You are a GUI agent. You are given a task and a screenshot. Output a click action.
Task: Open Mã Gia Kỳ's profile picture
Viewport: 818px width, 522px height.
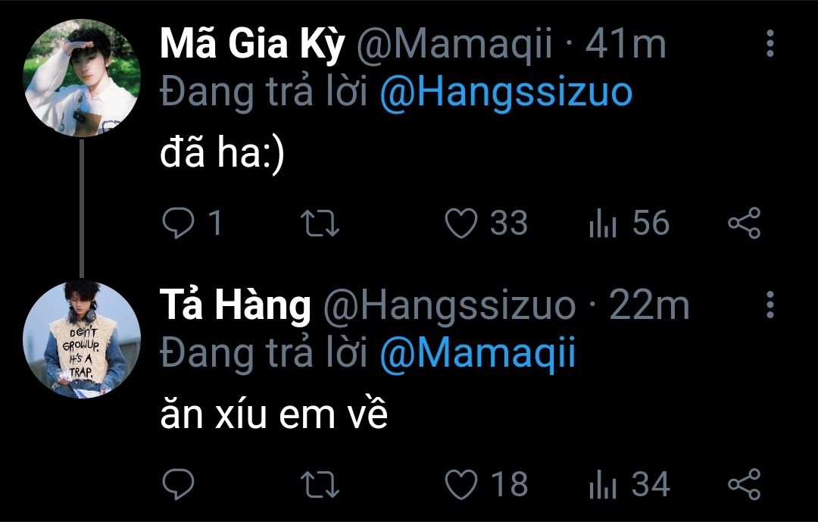(x=82, y=79)
